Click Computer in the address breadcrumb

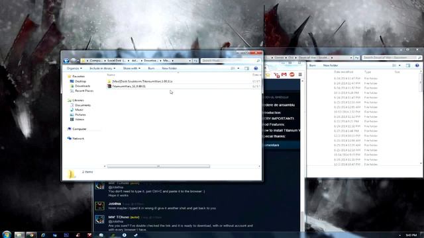coord(96,61)
